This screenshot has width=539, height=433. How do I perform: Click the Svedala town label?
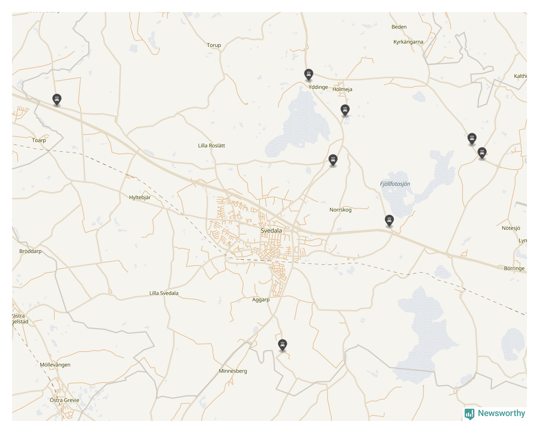(272, 231)
